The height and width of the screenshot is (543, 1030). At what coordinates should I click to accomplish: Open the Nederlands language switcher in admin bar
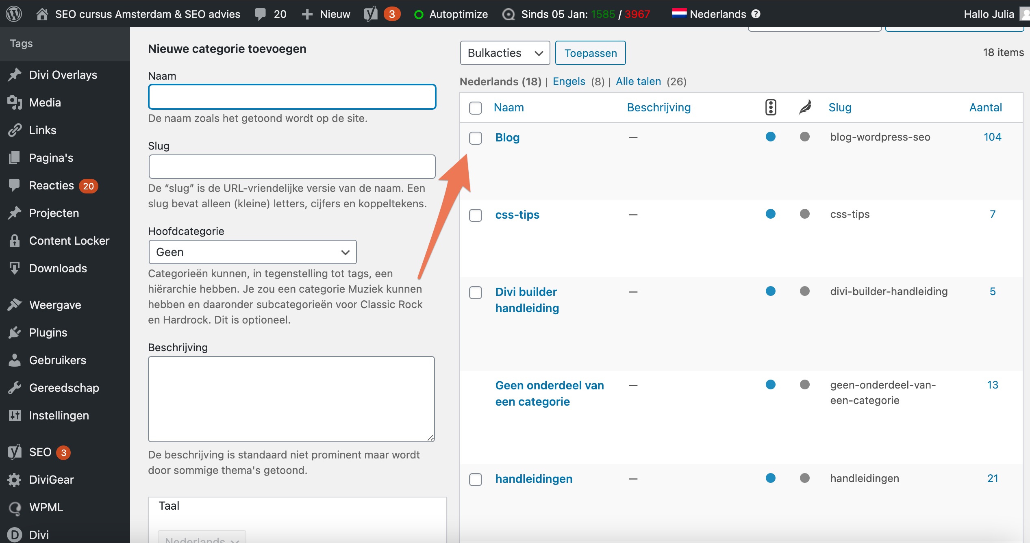pos(718,14)
